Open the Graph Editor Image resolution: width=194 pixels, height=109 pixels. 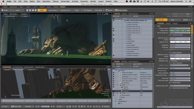coord(16,106)
